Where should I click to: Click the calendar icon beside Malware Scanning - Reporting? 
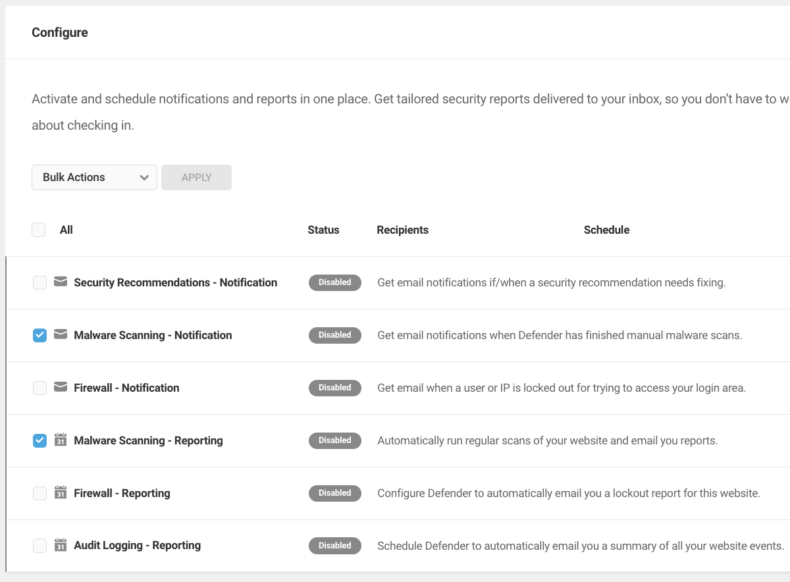click(x=61, y=440)
